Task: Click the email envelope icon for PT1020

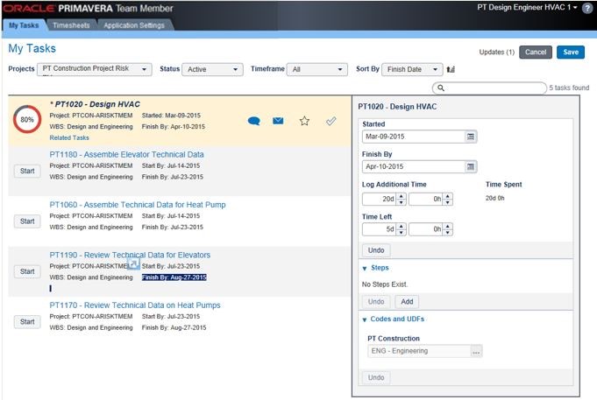Action: point(278,121)
